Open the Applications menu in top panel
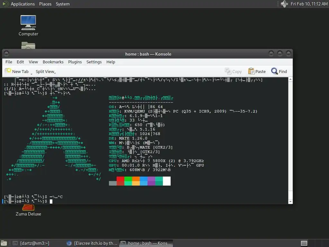 point(23,4)
